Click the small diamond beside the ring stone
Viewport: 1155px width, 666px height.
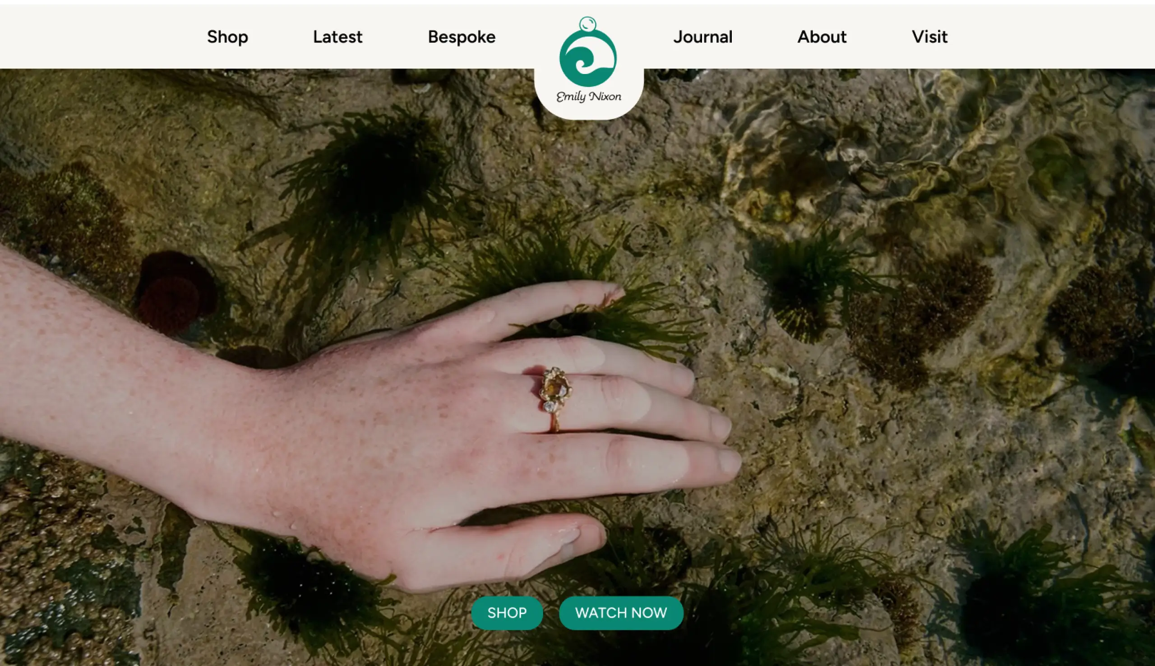549,407
